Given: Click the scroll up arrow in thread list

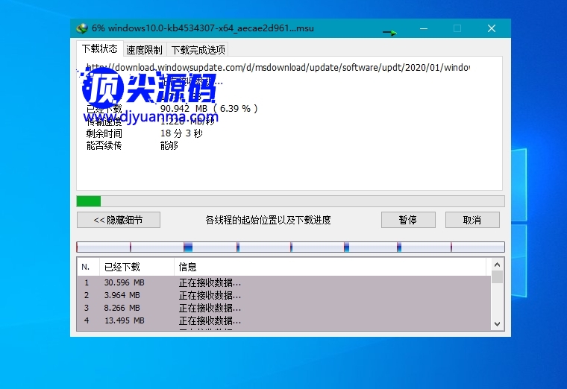Looking at the screenshot, I should 497,265.
